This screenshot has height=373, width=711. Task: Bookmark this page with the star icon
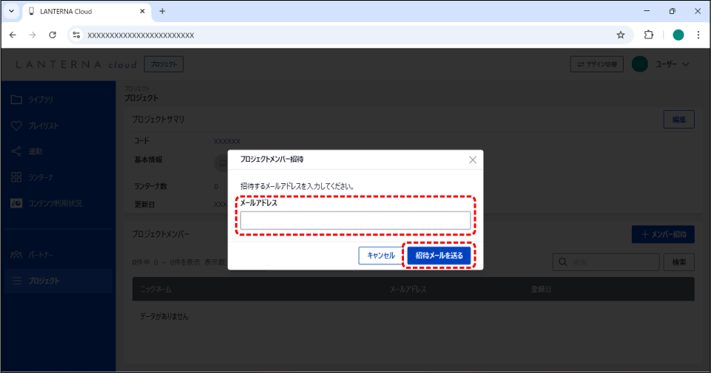[x=621, y=35]
